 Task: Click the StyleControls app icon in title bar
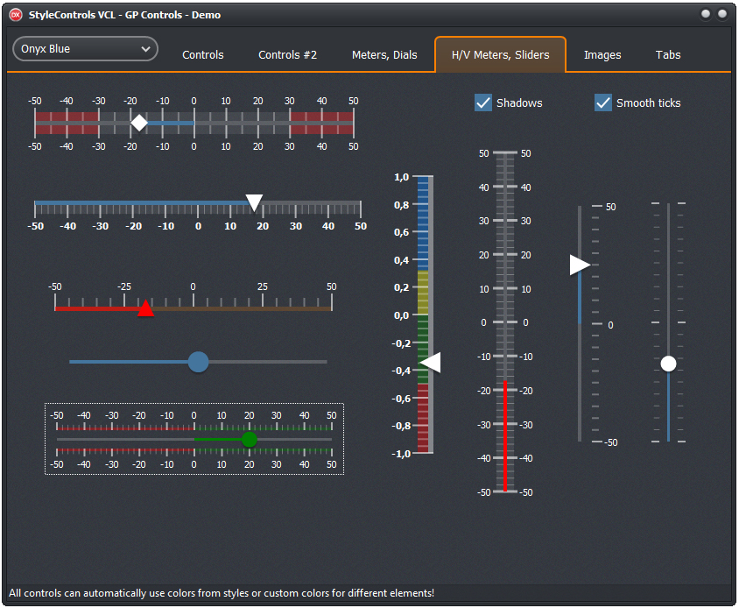16,15
